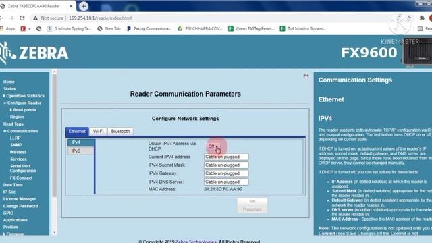Close the Zebra FX9600 Reader tab
Viewport: 432px width, 243px height.
point(71,6)
